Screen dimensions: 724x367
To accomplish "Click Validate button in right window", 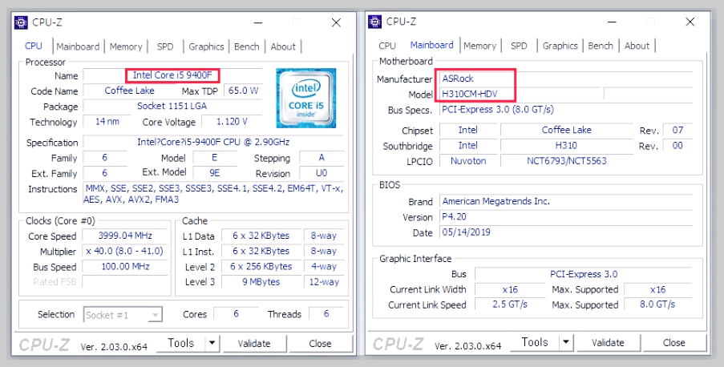I will (x=608, y=342).
